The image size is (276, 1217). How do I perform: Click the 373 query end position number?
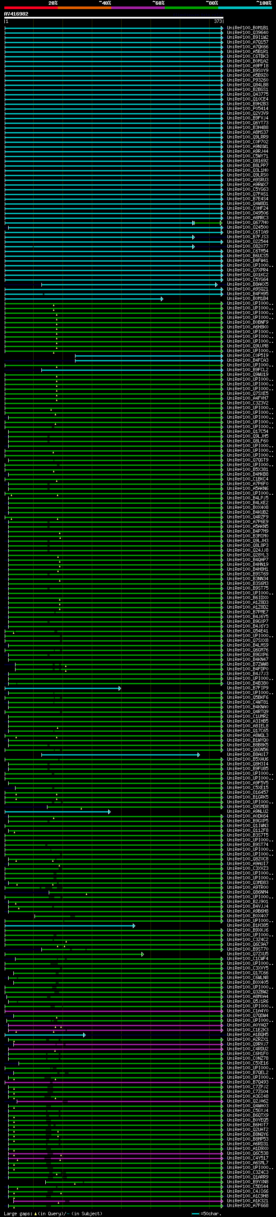click(x=218, y=21)
